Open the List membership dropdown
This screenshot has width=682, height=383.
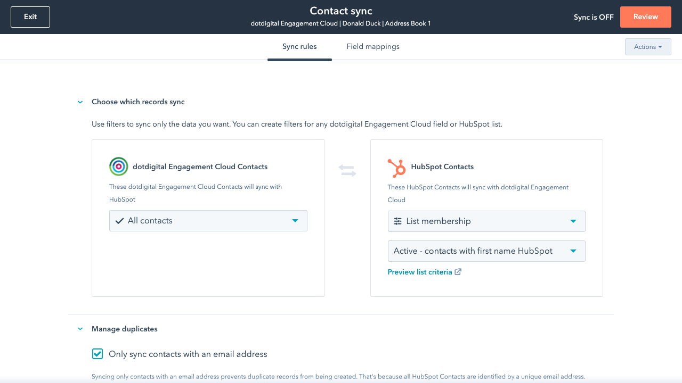click(486, 221)
